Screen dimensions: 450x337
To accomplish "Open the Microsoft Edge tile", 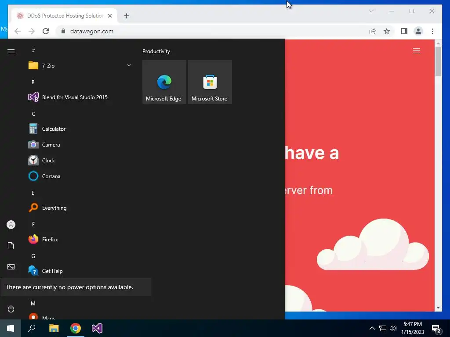I will click(164, 82).
